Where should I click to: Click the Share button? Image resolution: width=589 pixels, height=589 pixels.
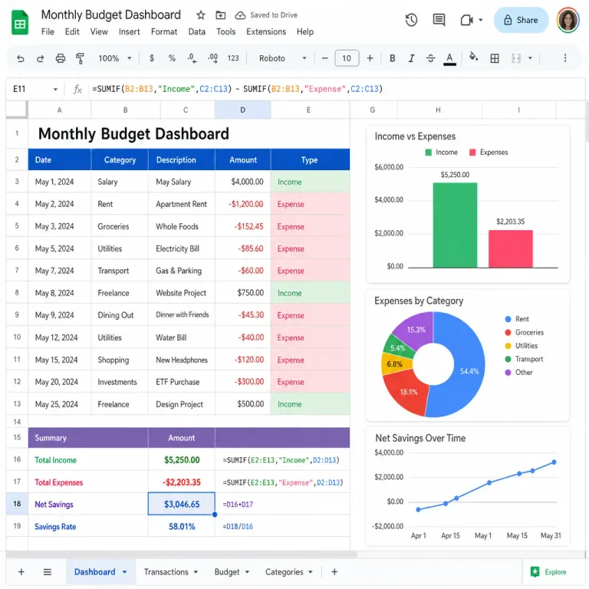click(x=521, y=20)
